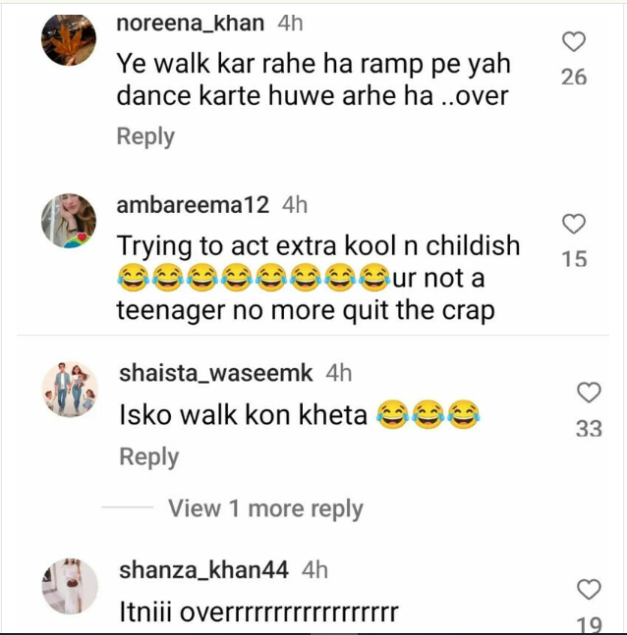Open ambareema12 username link
The width and height of the screenshot is (627, 635).
point(193,205)
